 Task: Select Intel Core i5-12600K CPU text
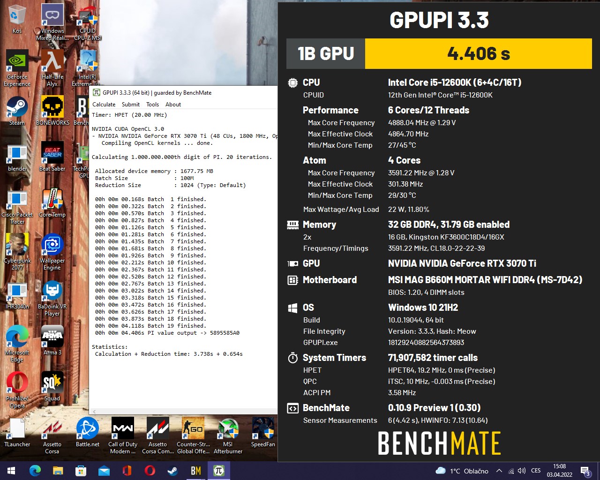[x=455, y=82]
